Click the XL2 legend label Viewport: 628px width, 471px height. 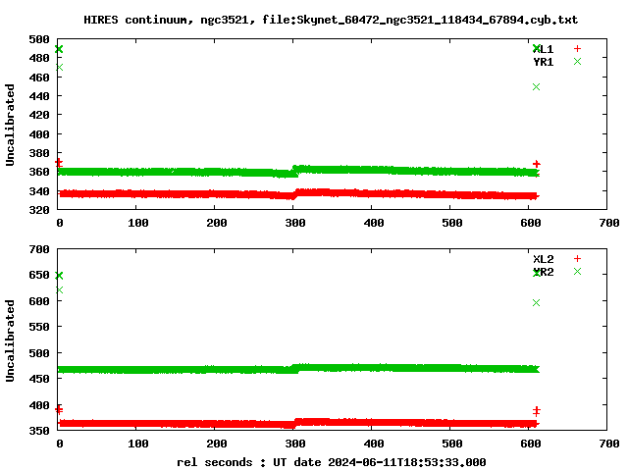(x=543, y=259)
